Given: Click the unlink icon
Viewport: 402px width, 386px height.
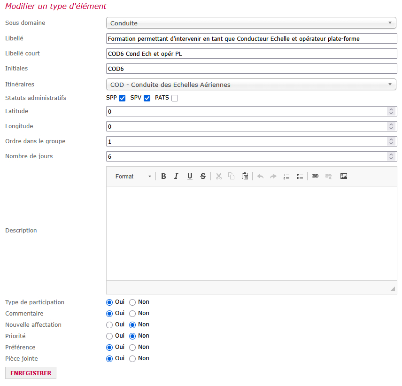Looking at the screenshot, I should [x=328, y=177].
